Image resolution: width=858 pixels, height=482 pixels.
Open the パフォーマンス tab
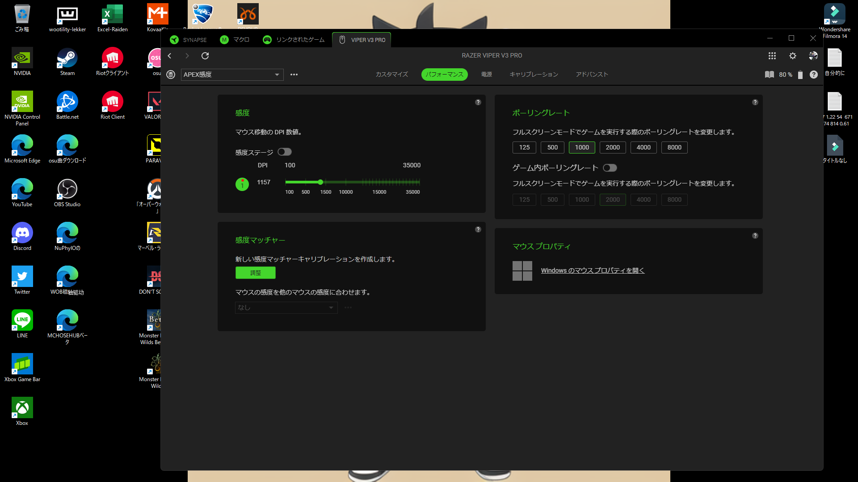pyautogui.click(x=445, y=75)
